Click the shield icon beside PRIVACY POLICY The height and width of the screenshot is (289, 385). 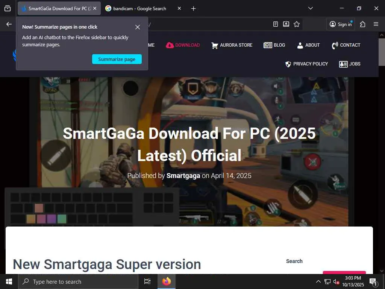tap(288, 64)
